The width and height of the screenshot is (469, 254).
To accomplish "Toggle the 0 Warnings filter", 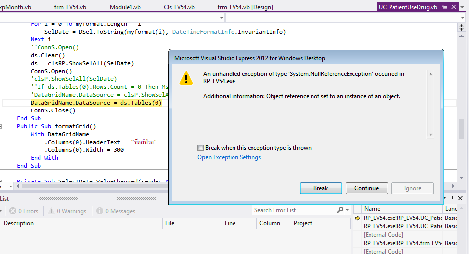I will [68, 211].
